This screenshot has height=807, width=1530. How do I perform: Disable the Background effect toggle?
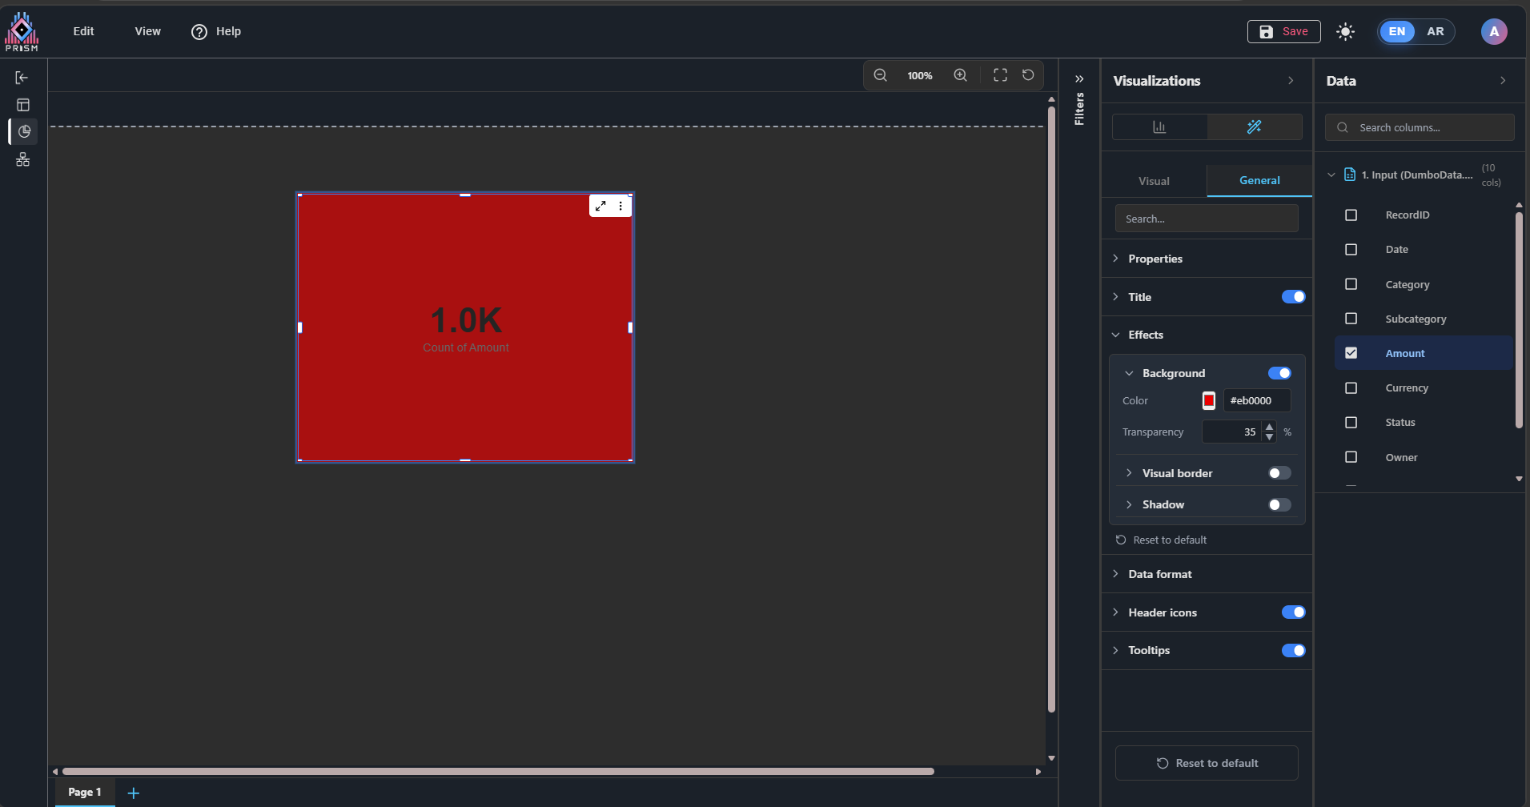tap(1279, 373)
